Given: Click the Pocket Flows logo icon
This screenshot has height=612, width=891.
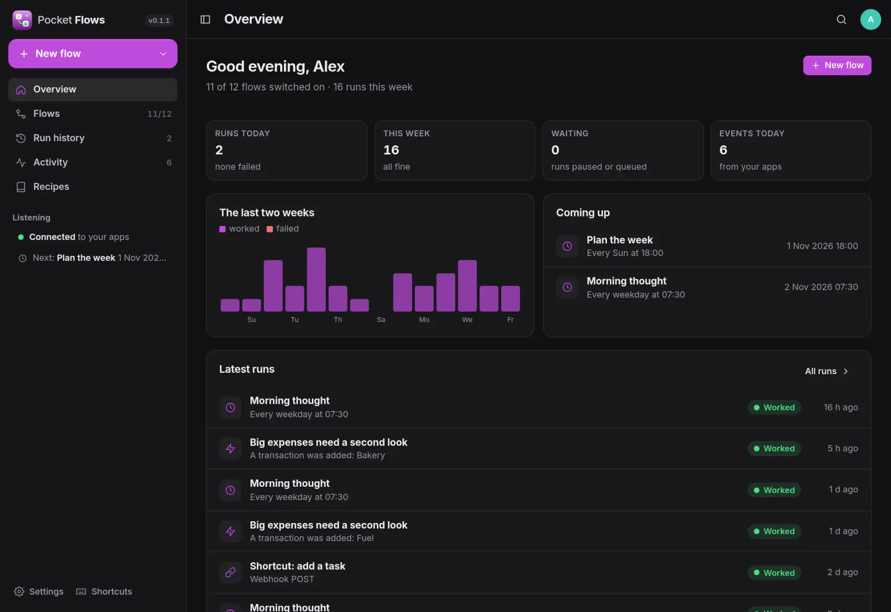Looking at the screenshot, I should click(x=22, y=20).
